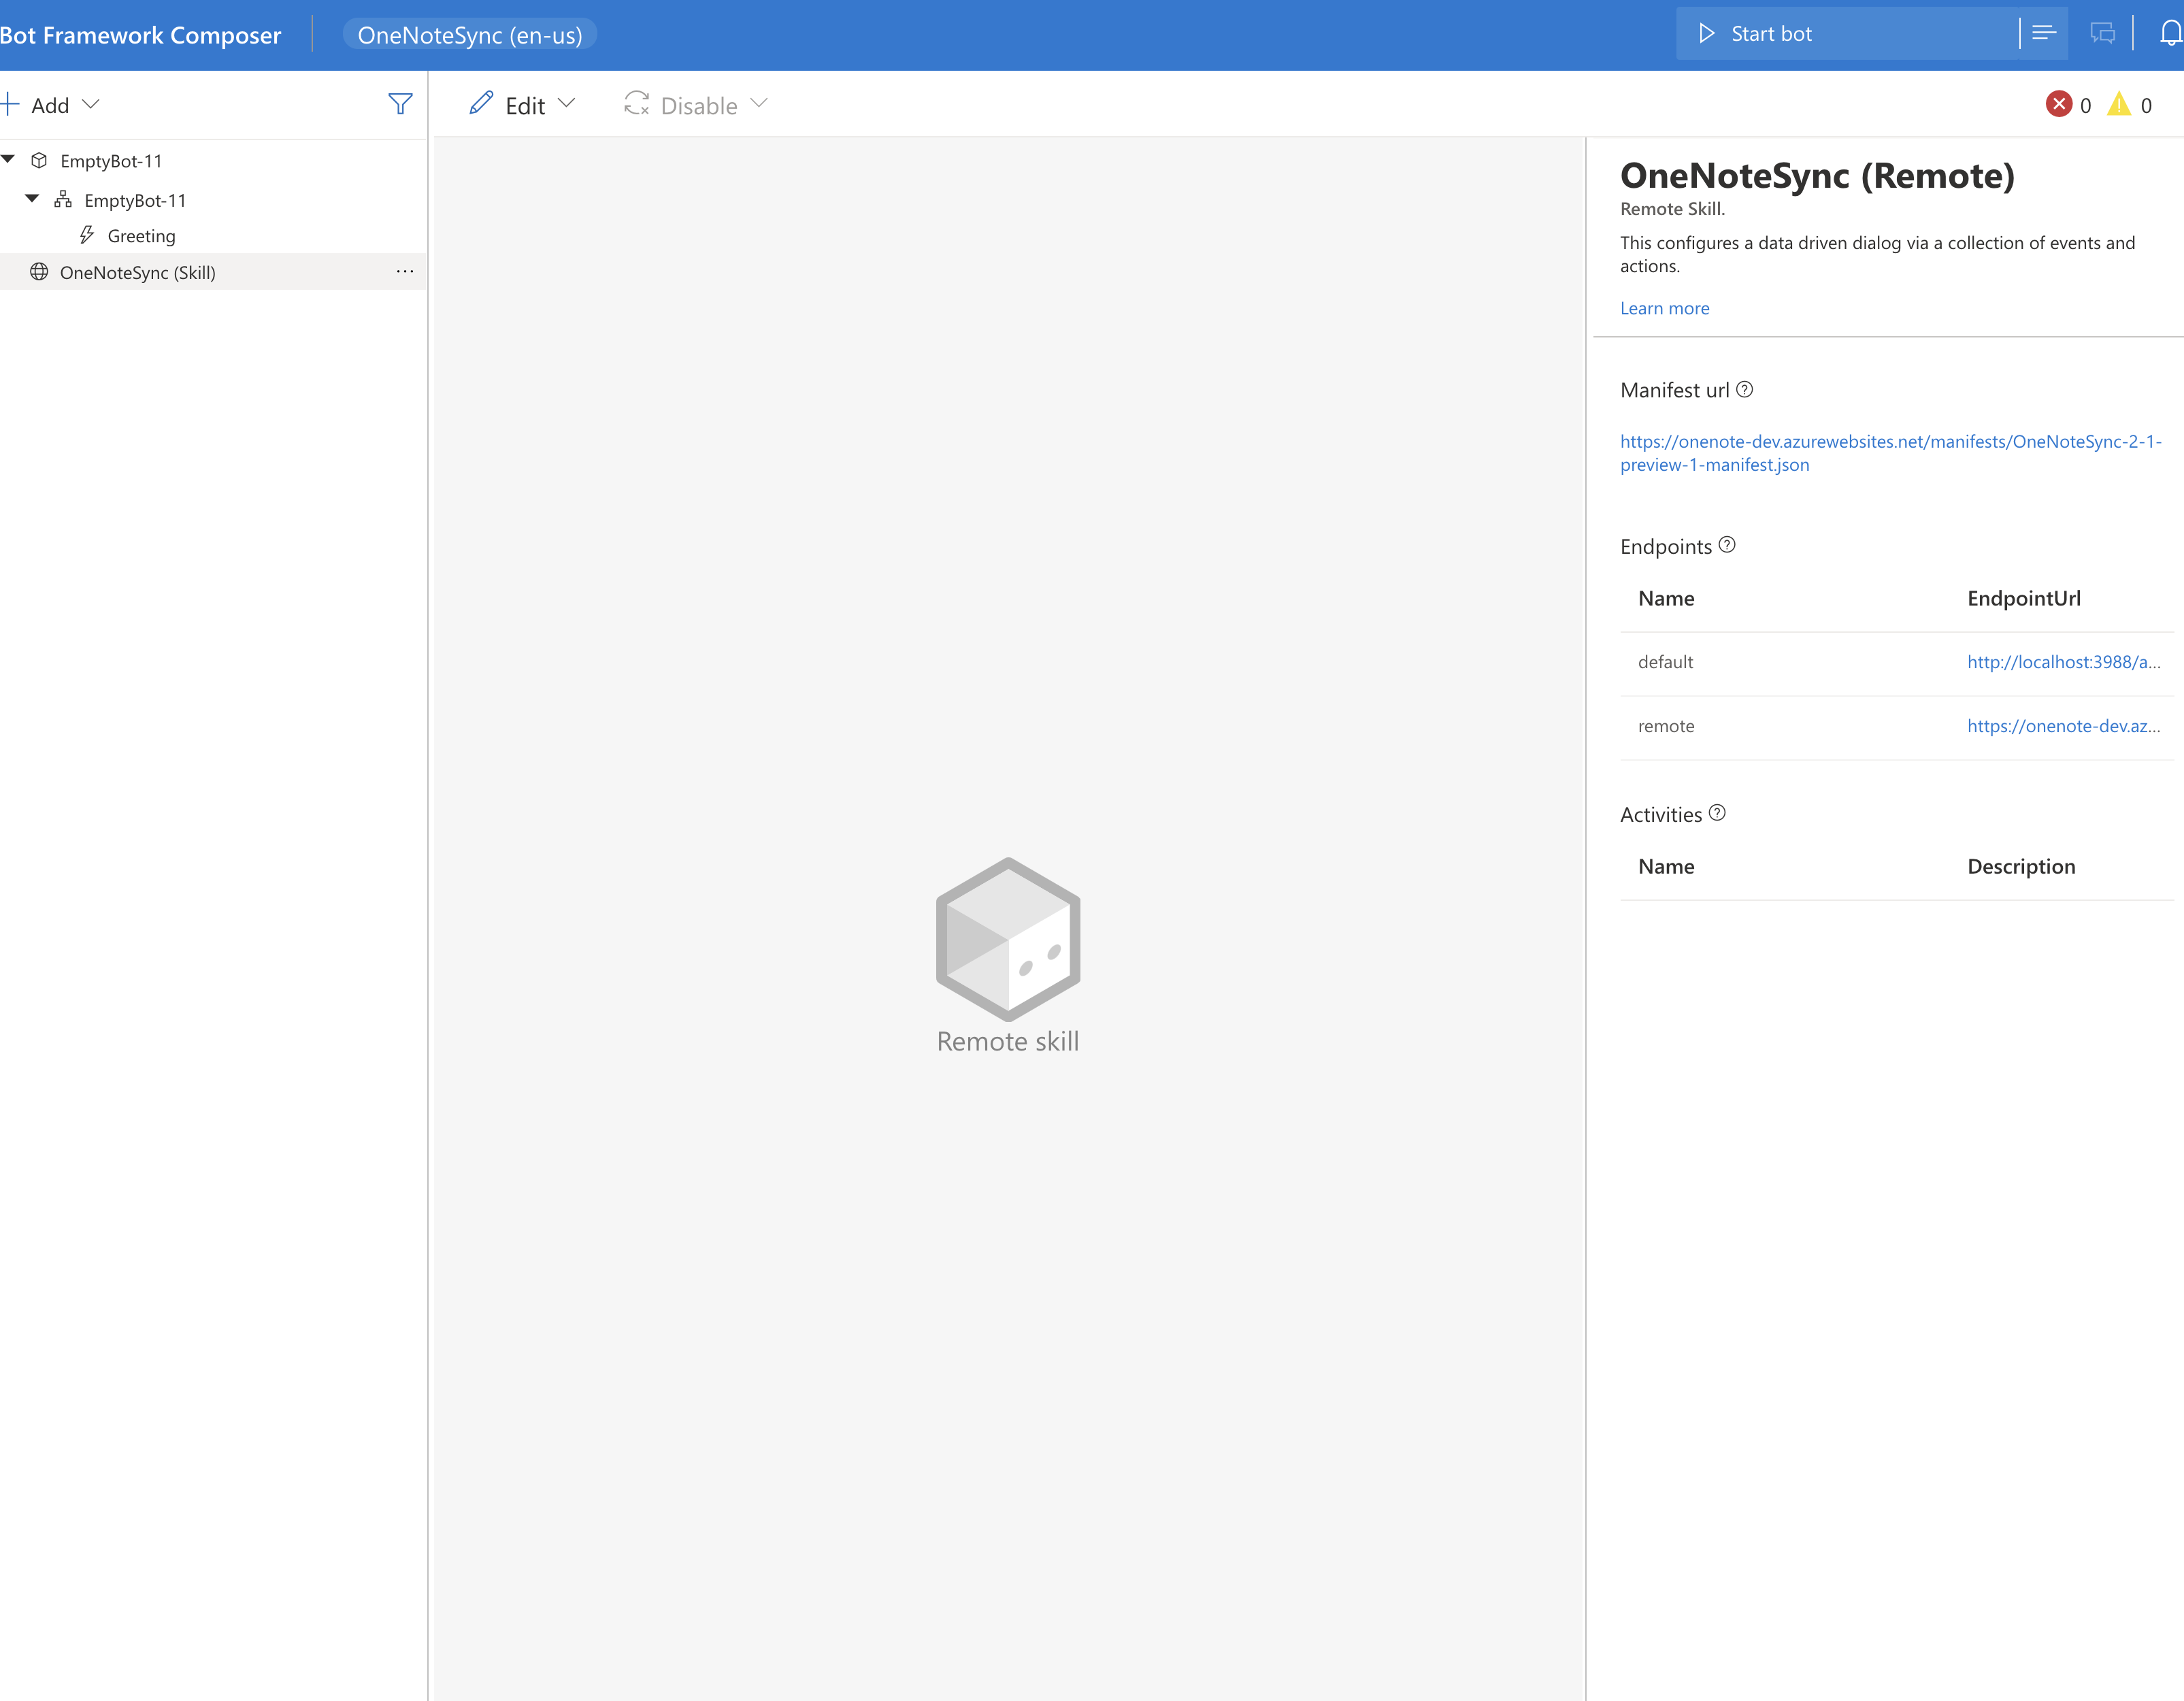Click the filter funnel icon
This screenshot has height=1701, width=2184.
400,104
